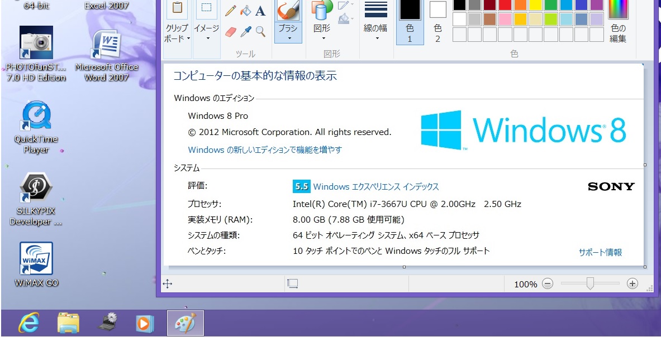Open File Explorer from the taskbar
The width and height of the screenshot is (661, 337).
click(68, 323)
